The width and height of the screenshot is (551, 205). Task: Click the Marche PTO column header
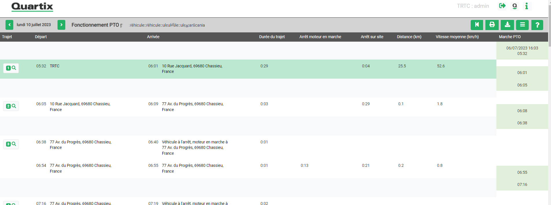pyautogui.click(x=510, y=37)
